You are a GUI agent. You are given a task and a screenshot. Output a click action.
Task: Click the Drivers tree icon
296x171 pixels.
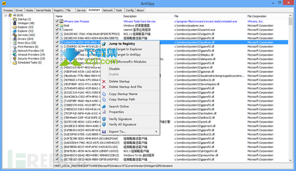point(15,39)
